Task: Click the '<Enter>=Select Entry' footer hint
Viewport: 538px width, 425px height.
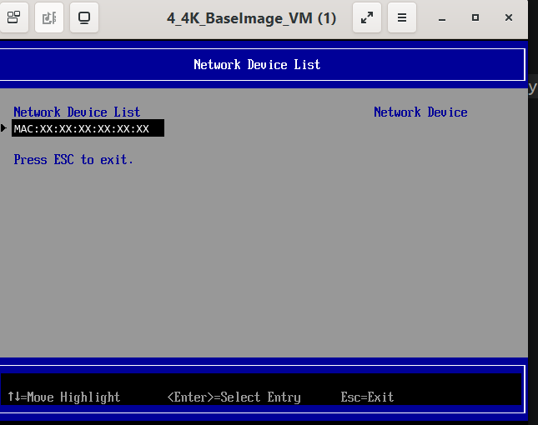Action: (234, 397)
